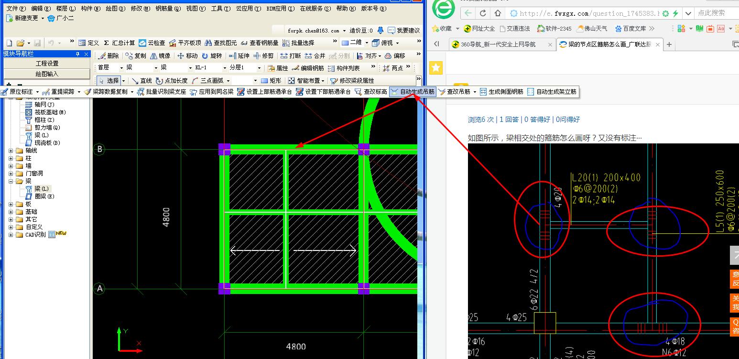Open the 原位标注 dropdown arrow
739x359 pixels.
pos(37,92)
